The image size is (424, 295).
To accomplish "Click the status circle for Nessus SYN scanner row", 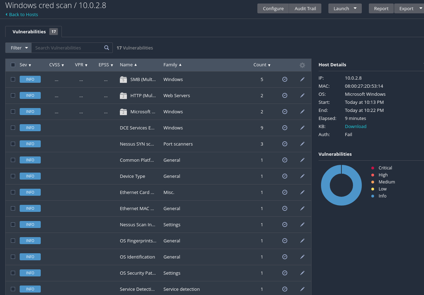I will (285, 144).
